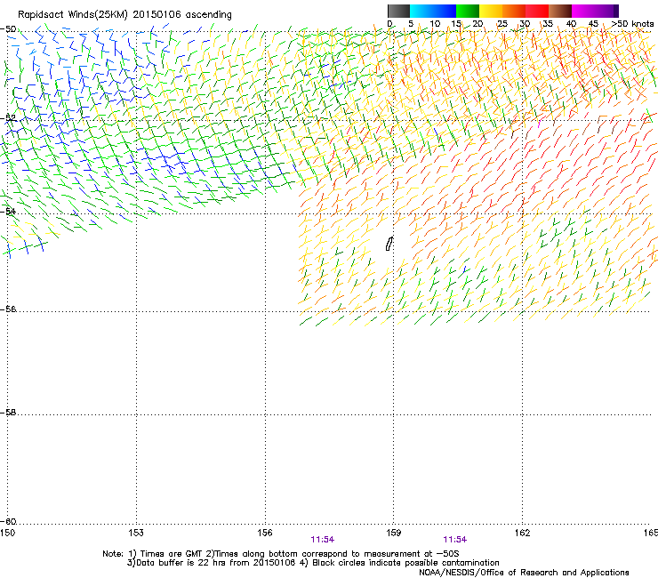This screenshot has height=578, width=658.
Task: Click the '25' label under the color legend
Action: [x=502, y=24]
